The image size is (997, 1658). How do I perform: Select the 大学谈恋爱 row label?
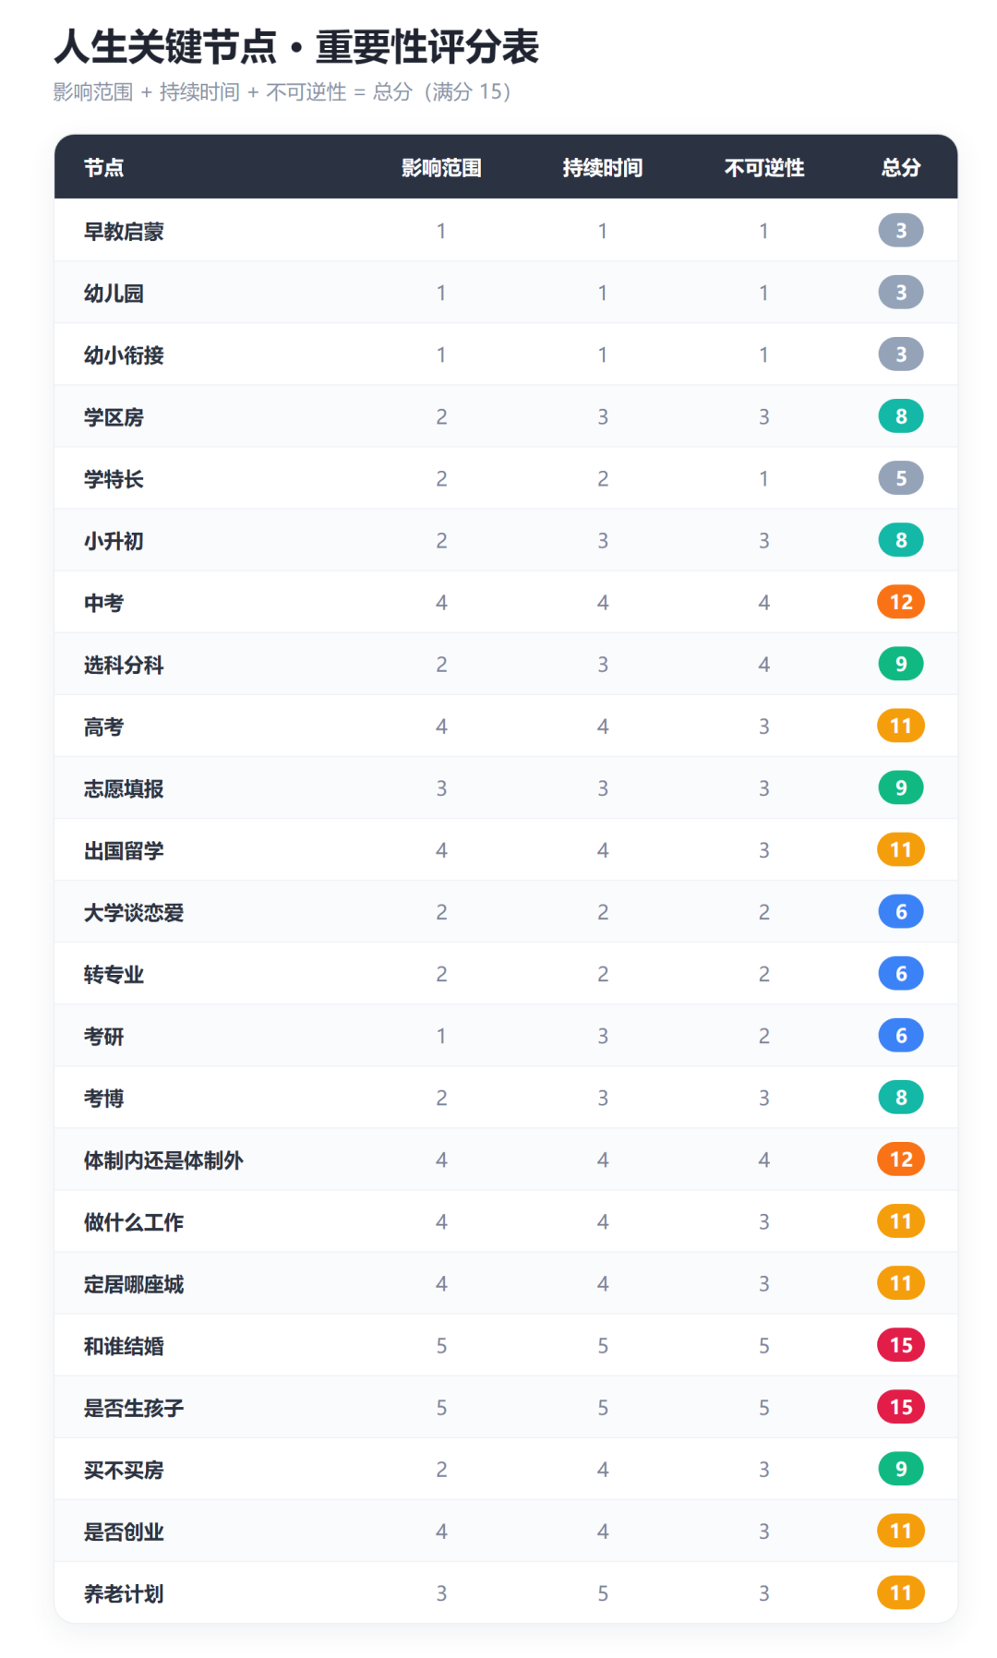[134, 912]
